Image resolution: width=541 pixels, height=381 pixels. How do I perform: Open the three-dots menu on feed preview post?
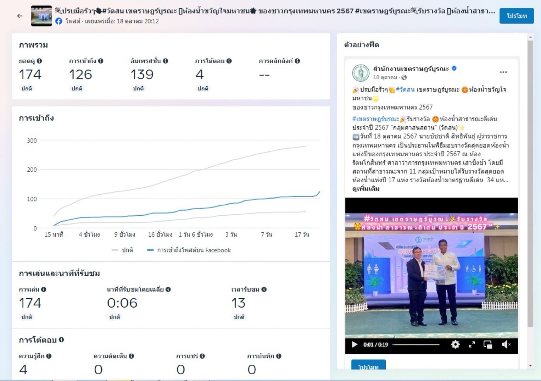tap(503, 72)
